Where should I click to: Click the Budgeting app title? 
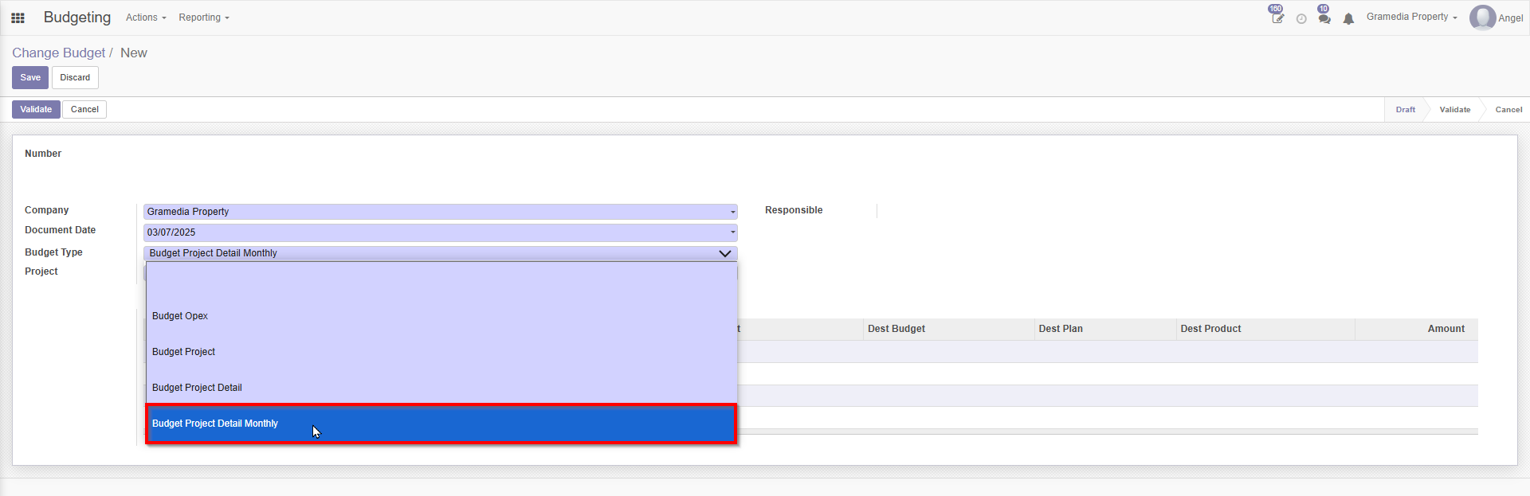pyautogui.click(x=77, y=18)
